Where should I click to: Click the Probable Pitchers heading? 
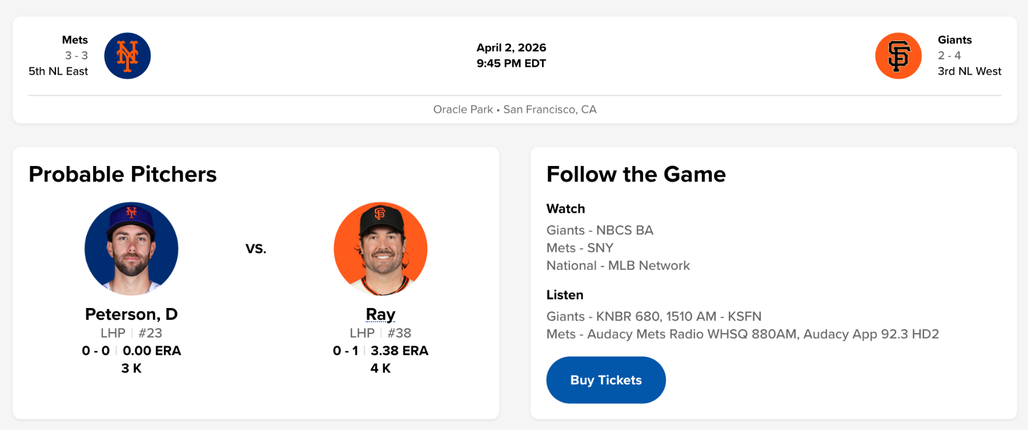tap(123, 175)
